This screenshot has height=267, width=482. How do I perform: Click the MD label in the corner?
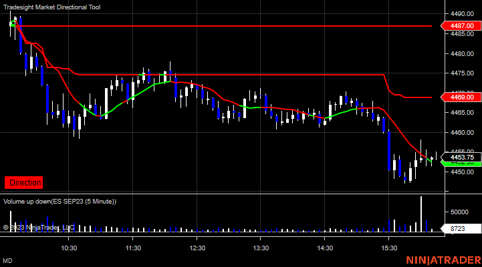tap(7, 261)
